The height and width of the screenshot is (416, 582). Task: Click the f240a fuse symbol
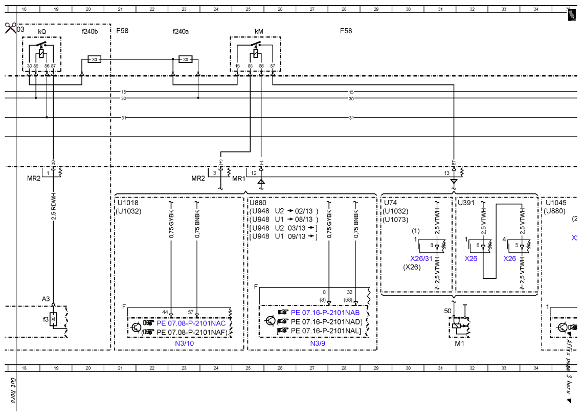point(186,59)
